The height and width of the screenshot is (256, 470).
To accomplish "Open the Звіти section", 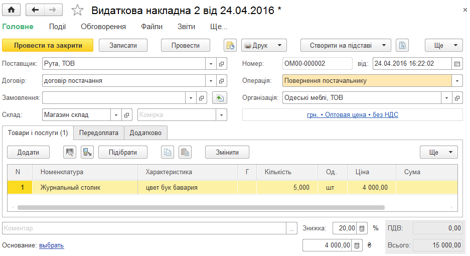I will tap(186, 27).
